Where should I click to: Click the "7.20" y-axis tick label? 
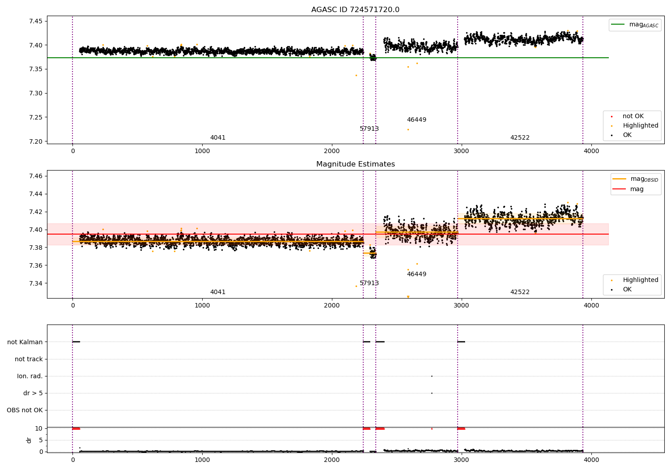(x=36, y=141)
